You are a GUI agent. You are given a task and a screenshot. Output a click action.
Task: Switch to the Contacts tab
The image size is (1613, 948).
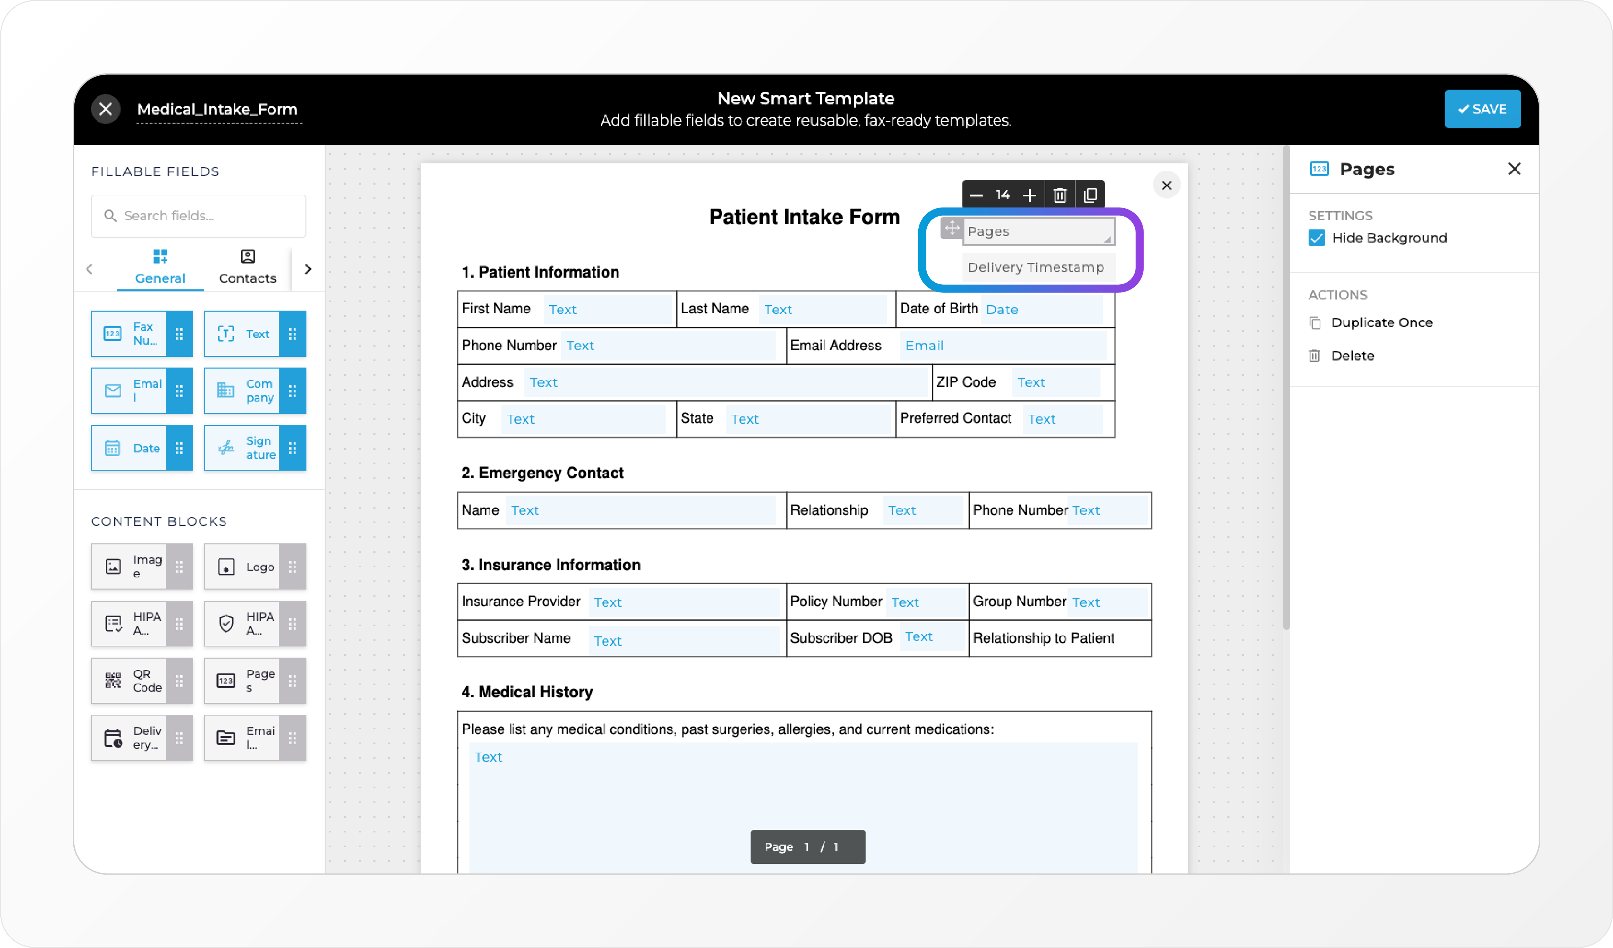(x=247, y=267)
